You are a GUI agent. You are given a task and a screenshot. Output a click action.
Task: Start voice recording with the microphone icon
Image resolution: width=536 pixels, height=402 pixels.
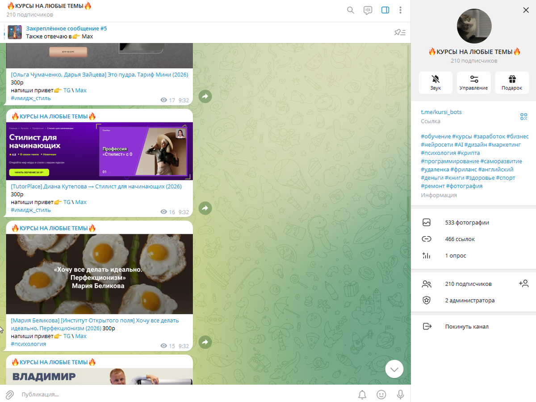pos(401,394)
